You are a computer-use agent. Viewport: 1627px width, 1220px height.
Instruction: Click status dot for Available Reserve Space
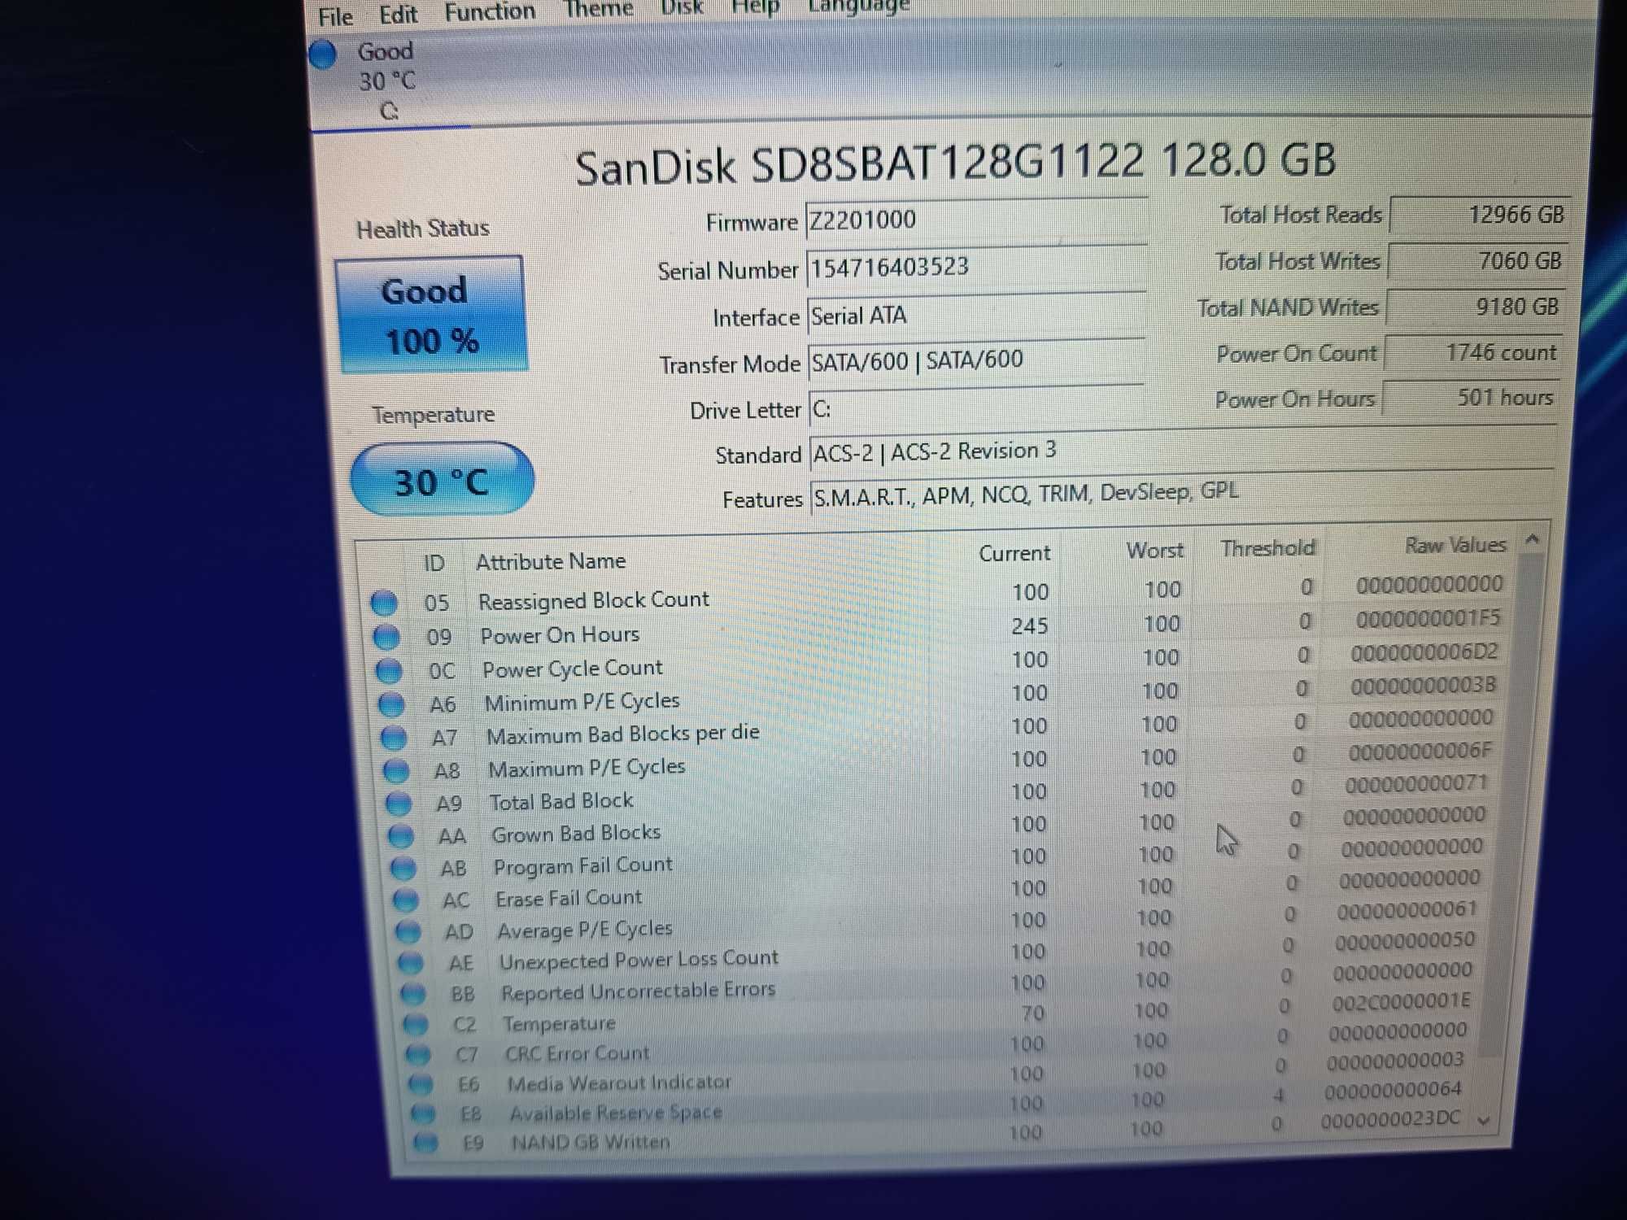(423, 1113)
